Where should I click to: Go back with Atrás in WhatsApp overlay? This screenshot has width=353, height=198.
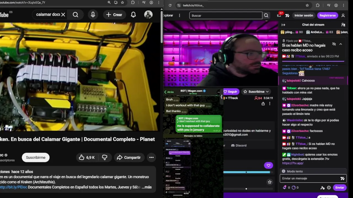pyautogui.click(x=169, y=92)
